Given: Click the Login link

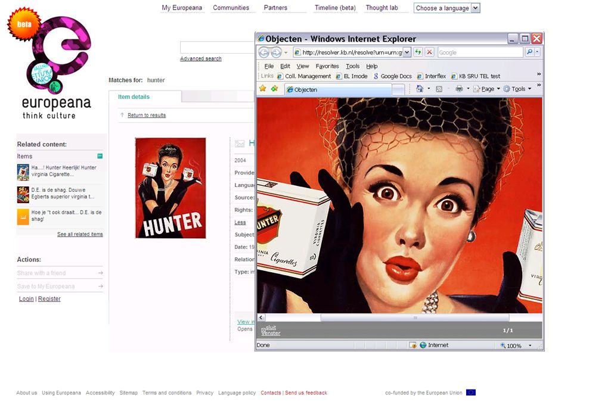Looking at the screenshot, I should (26, 299).
